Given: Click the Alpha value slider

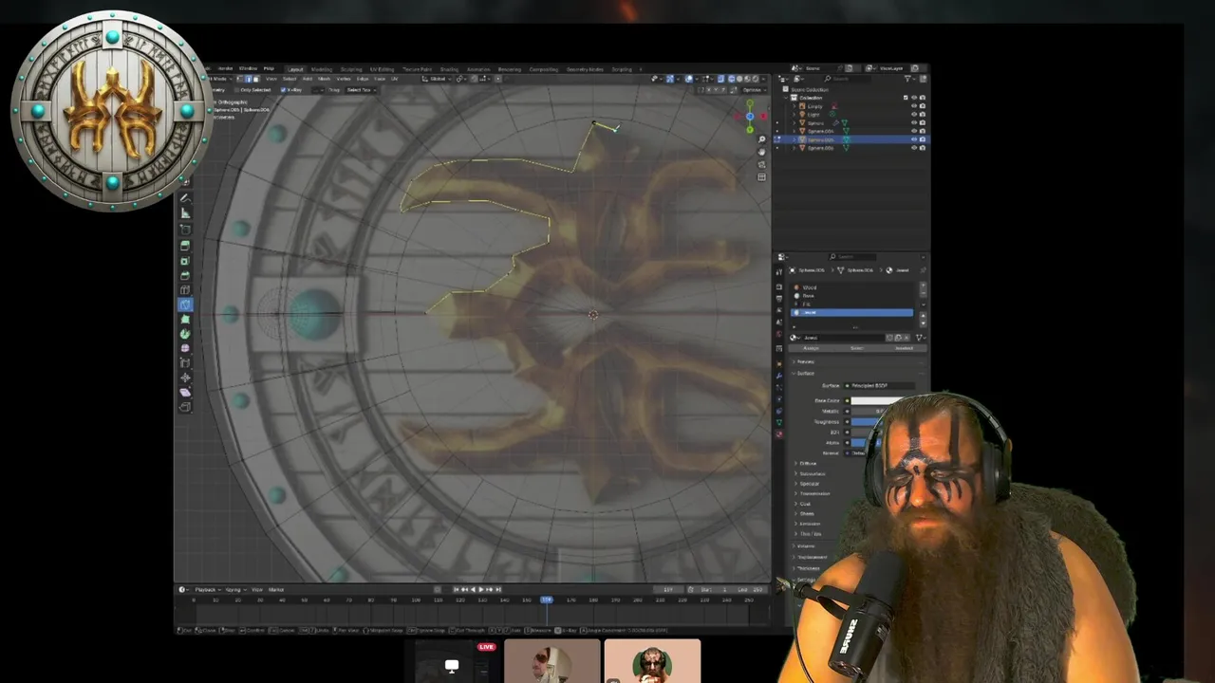Looking at the screenshot, I should [x=866, y=443].
